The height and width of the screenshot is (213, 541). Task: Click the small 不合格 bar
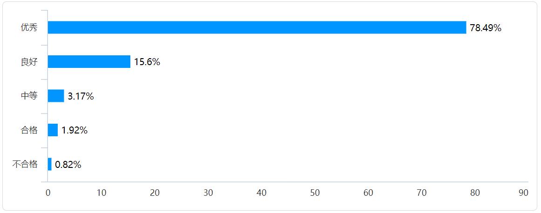[50, 164]
